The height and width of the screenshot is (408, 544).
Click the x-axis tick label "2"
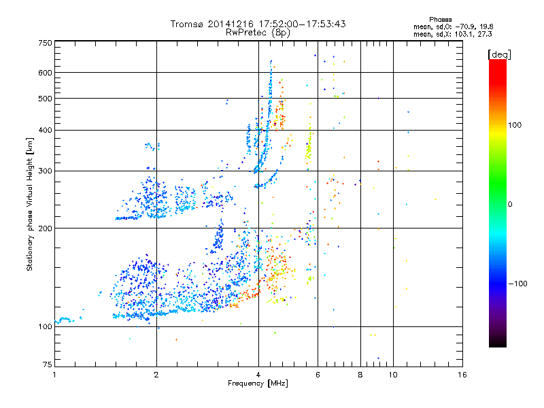point(156,375)
